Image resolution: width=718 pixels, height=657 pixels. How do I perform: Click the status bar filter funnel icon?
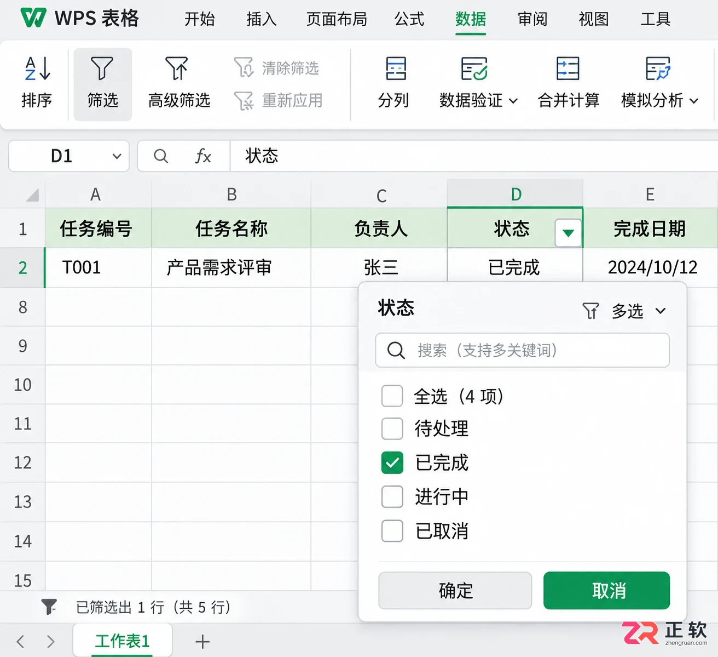[49, 607]
